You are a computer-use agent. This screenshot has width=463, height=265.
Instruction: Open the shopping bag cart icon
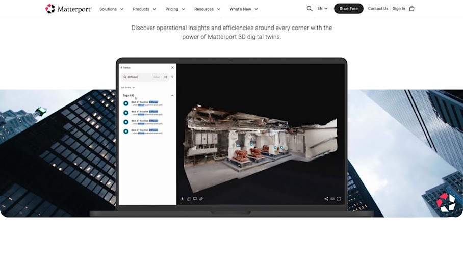pos(411,9)
